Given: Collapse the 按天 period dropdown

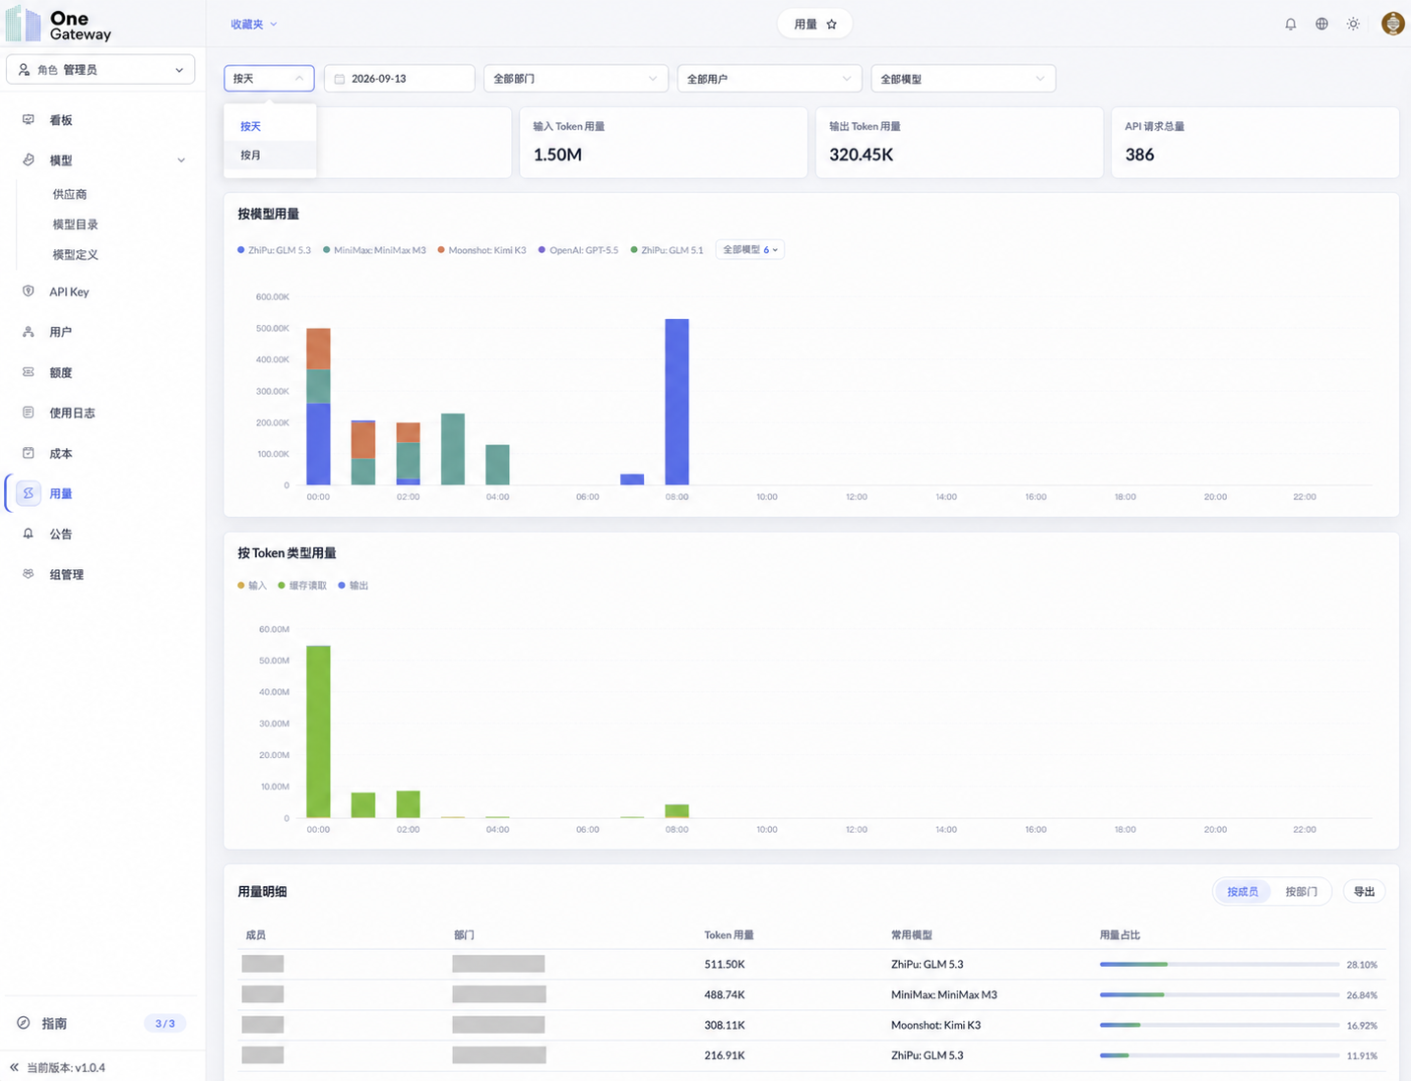Looking at the screenshot, I should [269, 79].
